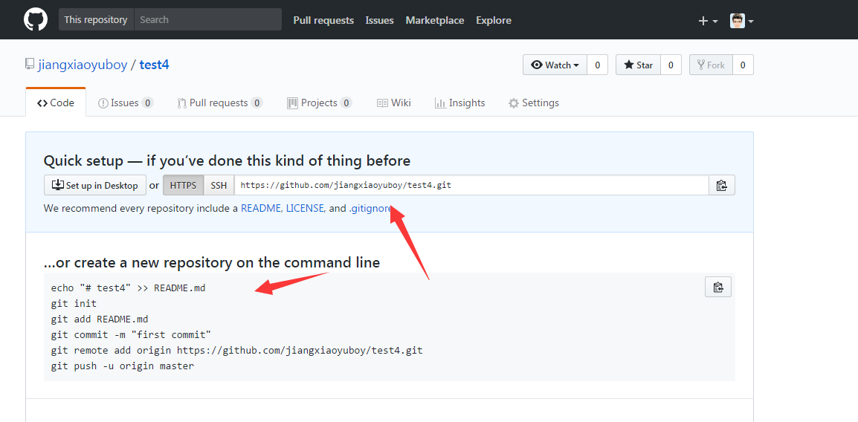Open the repository Settings tab

tap(534, 103)
